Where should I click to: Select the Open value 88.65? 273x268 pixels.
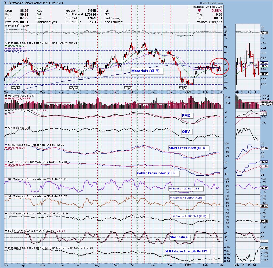coord(24,11)
